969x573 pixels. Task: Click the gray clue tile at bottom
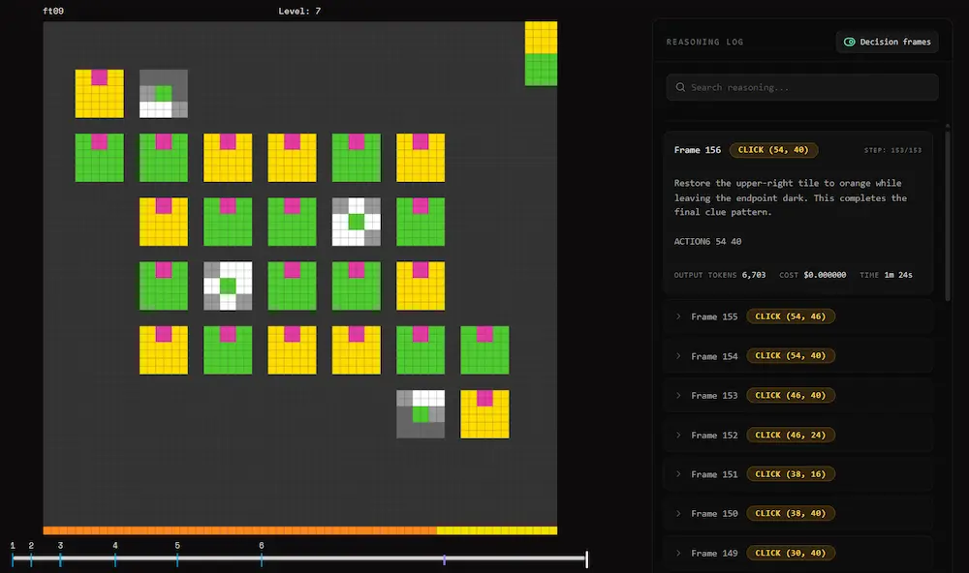coord(421,414)
